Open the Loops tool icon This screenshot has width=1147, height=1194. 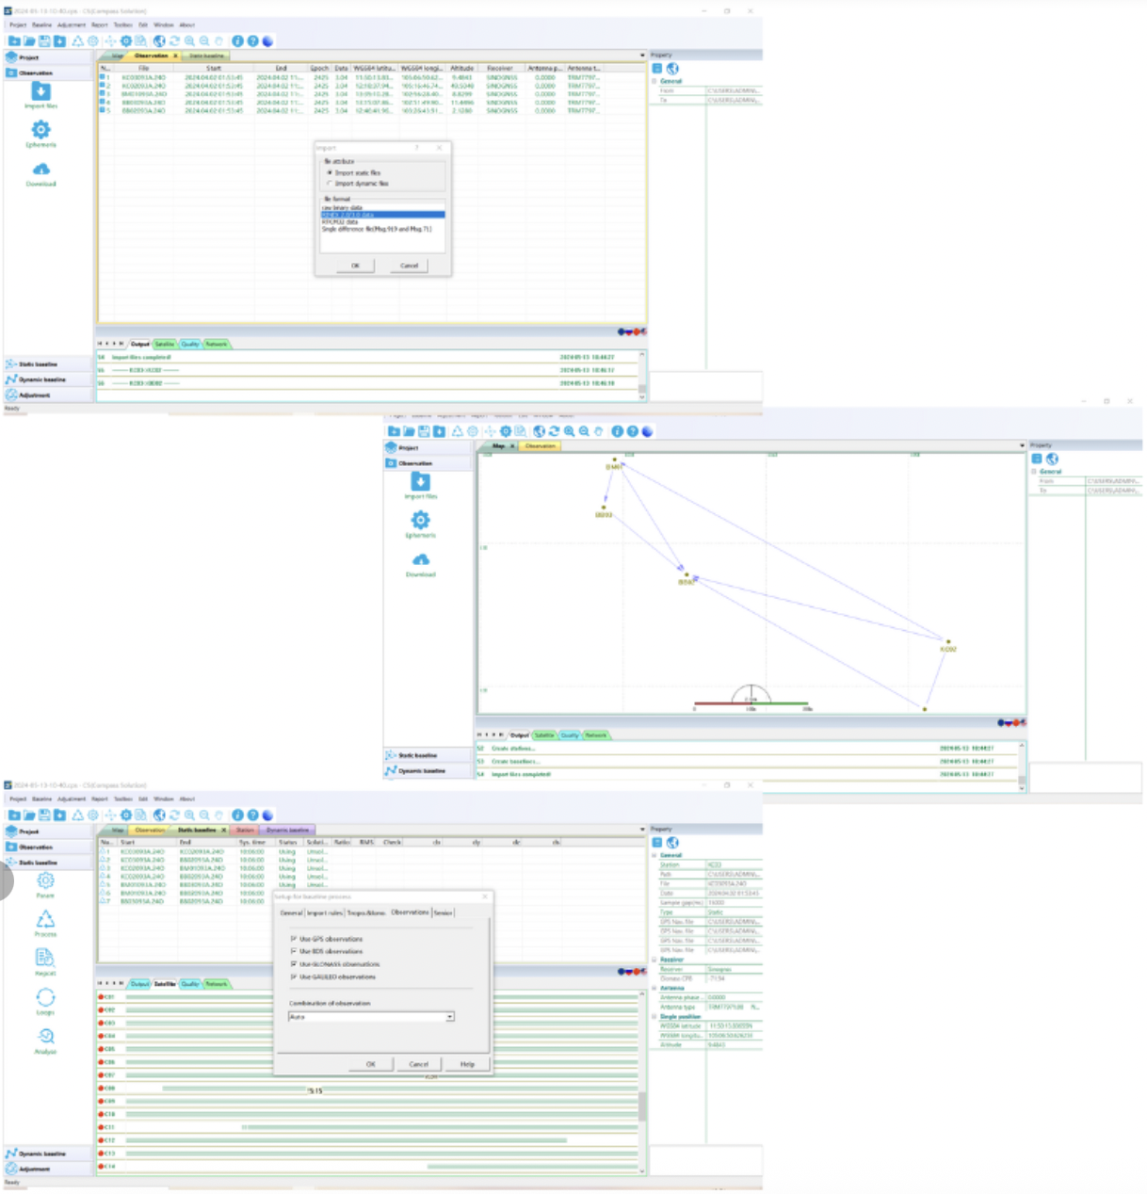click(x=45, y=998)
